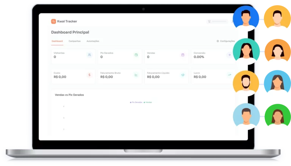Open Configurações settings link
Screen dimensions: 291x166
tap(226, 41)
